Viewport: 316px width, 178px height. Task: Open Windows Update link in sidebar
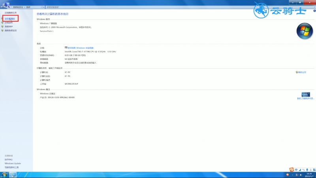click(13, 163)
